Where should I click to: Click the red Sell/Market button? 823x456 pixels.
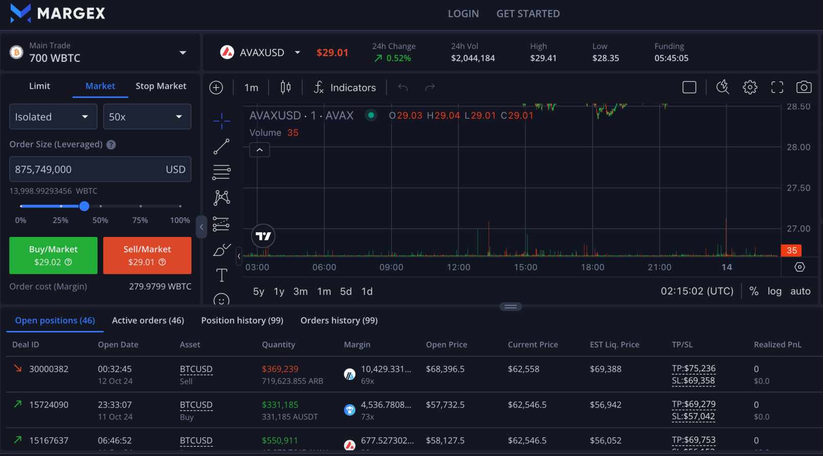(x=147, y=255)
